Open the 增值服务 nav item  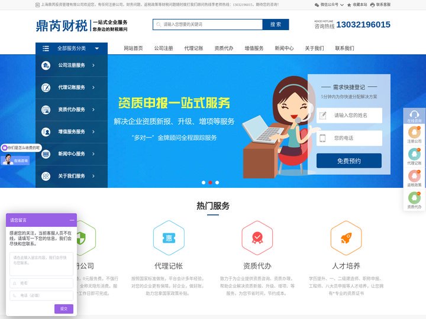[254, 48]
